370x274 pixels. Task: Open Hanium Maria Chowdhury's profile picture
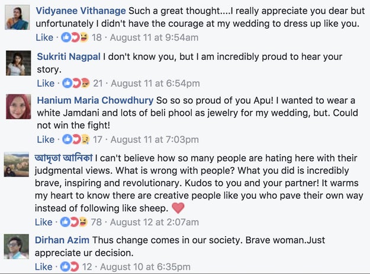pos(18,107)
